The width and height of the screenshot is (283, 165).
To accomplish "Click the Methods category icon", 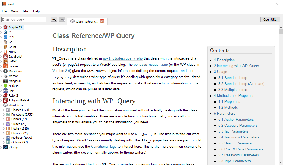I will coord(8,138).
